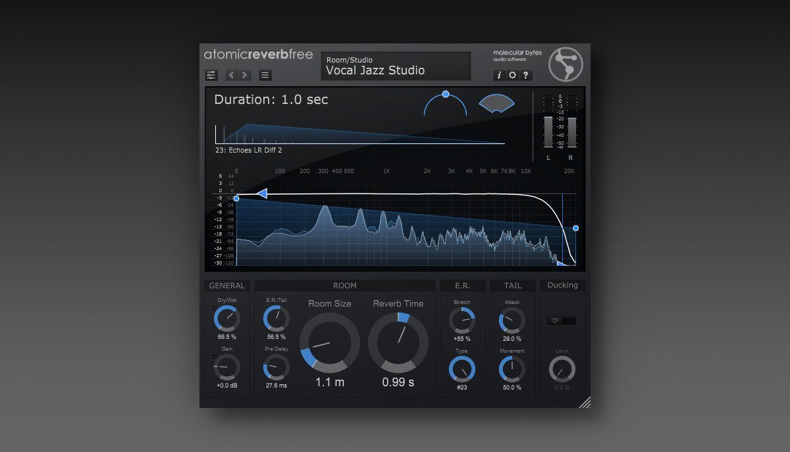The height and width of the screenshot is (452, 790).
Task: Open the preset list hamburger icon
Action: pyautogui.click(x=265, y=75)
